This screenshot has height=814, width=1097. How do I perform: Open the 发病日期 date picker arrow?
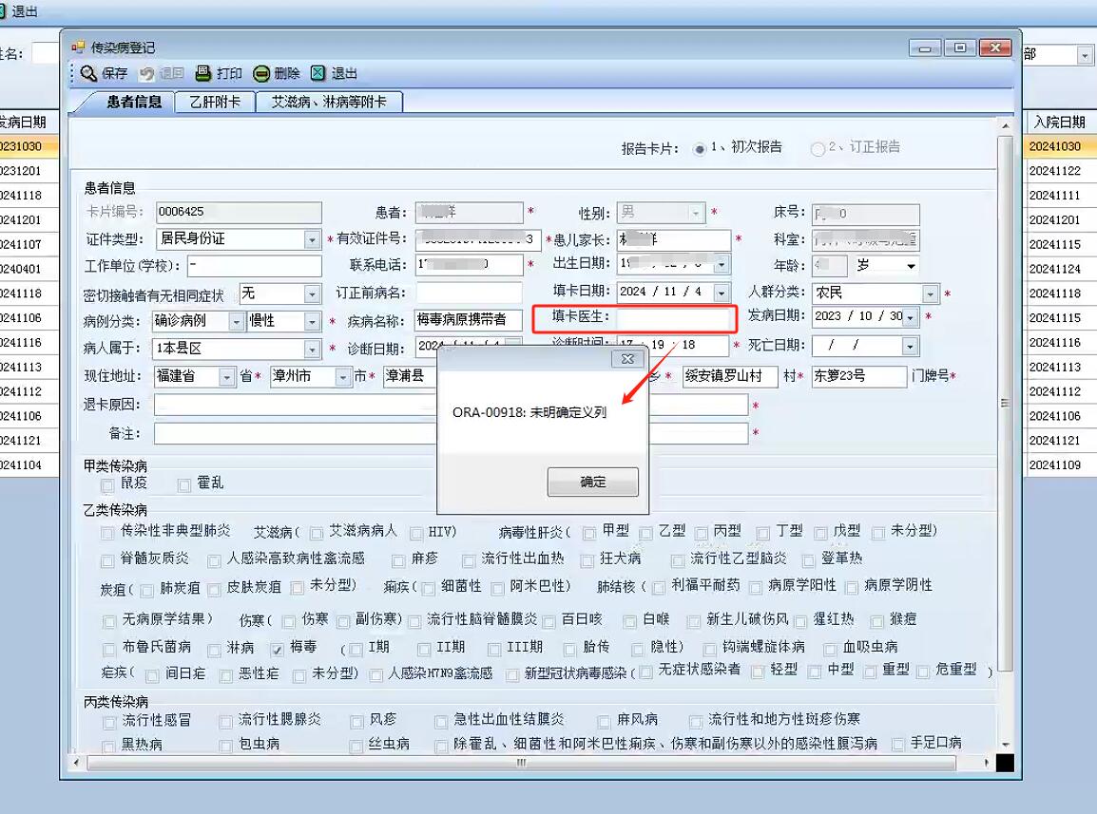click(x=910, y=317)
